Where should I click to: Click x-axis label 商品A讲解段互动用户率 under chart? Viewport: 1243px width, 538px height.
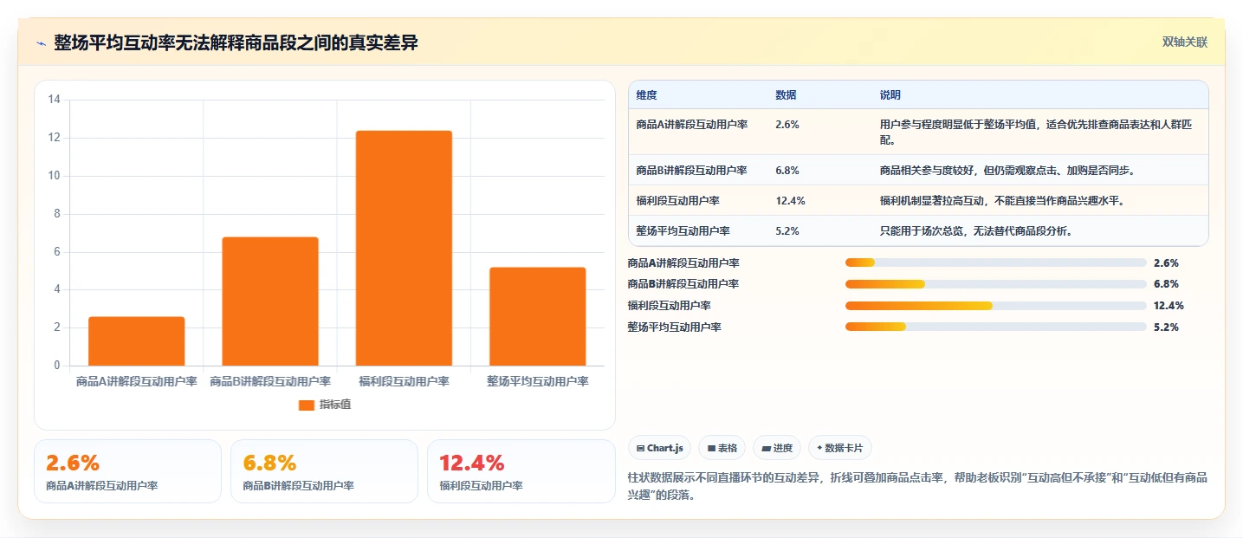pyautogui.click(x=137, y=381)
